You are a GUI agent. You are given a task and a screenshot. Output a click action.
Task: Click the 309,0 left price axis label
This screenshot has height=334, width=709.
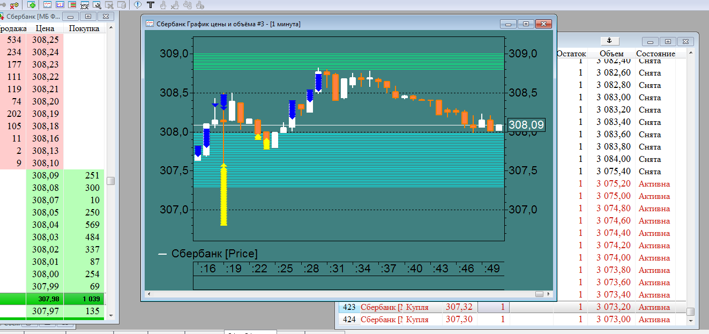coord(174,54)
